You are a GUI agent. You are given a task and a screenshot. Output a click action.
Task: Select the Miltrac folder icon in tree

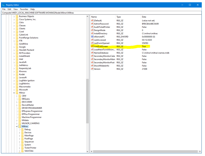point(19,127)
